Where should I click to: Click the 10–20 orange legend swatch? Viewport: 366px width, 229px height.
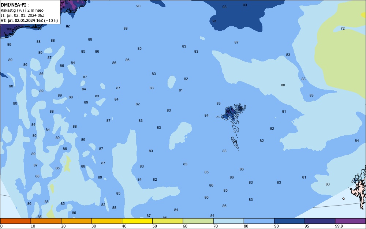46,221
